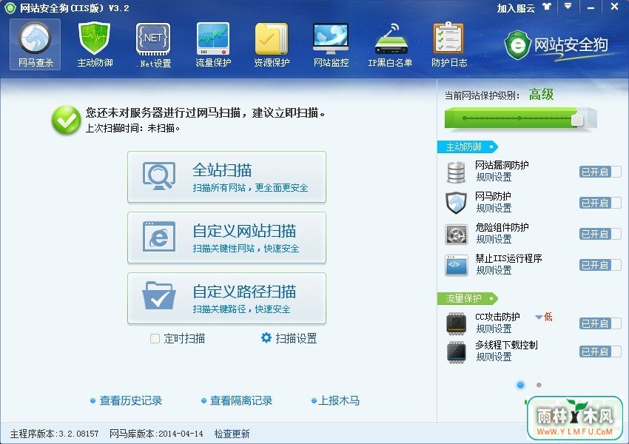Click the shirt skin icon in title bar
The image size is (629, 444).
click(547, 7)
